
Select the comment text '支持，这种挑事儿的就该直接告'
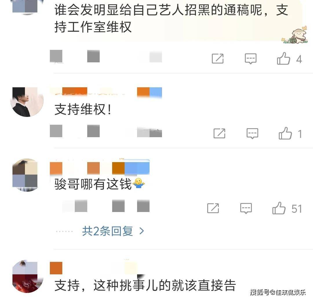tap(145, 285)
